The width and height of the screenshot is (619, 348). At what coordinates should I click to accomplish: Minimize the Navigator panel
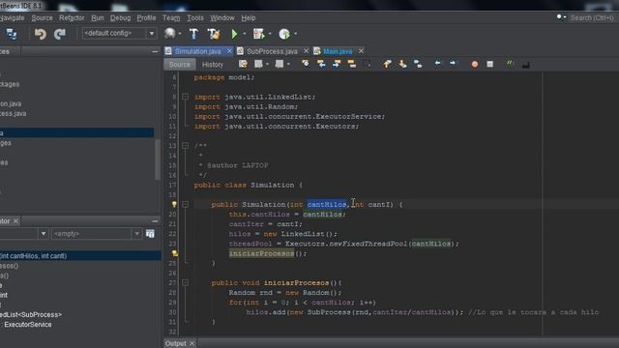(x=155, y=221)
